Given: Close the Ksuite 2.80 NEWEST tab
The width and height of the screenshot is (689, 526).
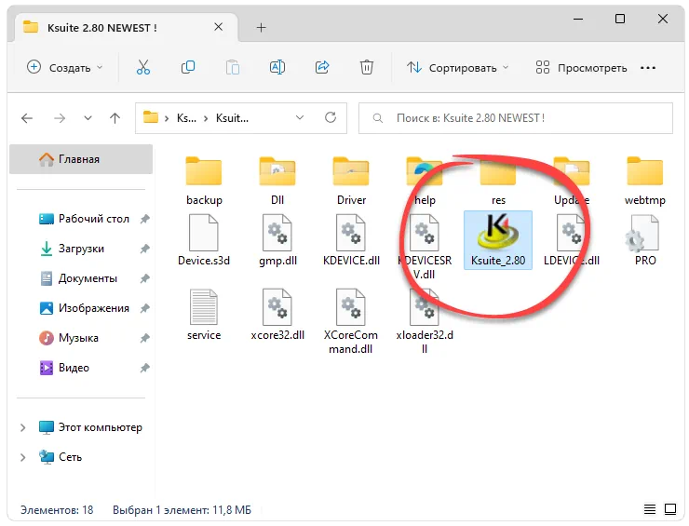Looking at the screenshot, I should click(x=218, y=27).
